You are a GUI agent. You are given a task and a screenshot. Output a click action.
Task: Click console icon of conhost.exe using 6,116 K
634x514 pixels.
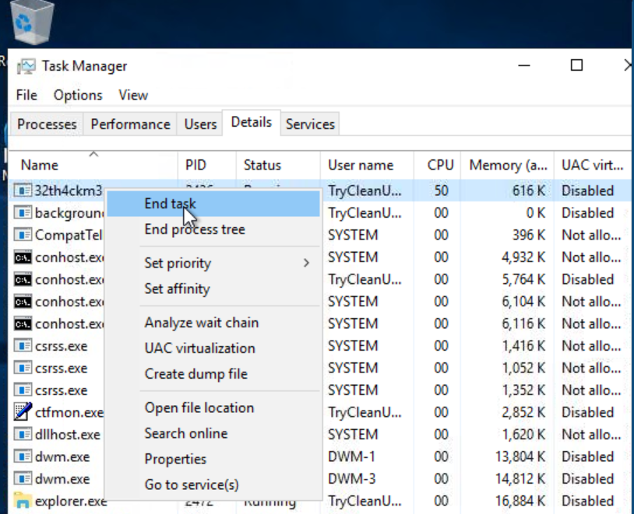click(x=23, y=323)
